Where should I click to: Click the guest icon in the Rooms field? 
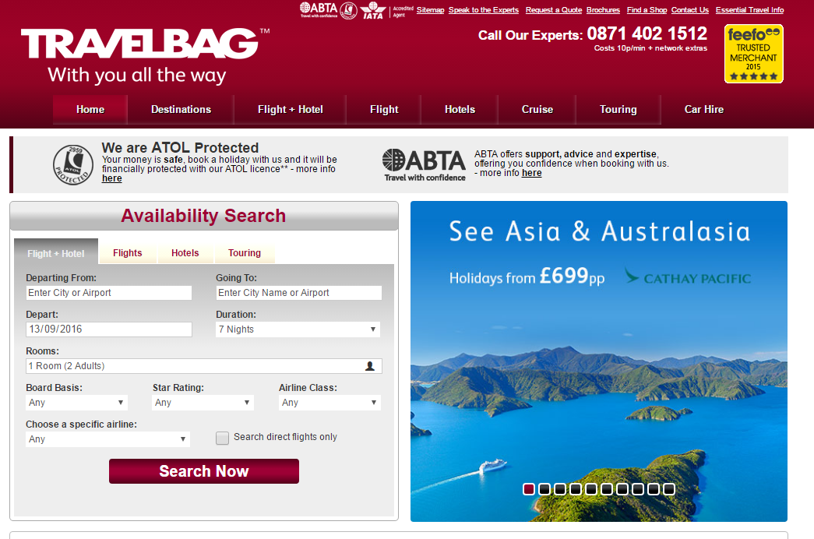[369, 365]
